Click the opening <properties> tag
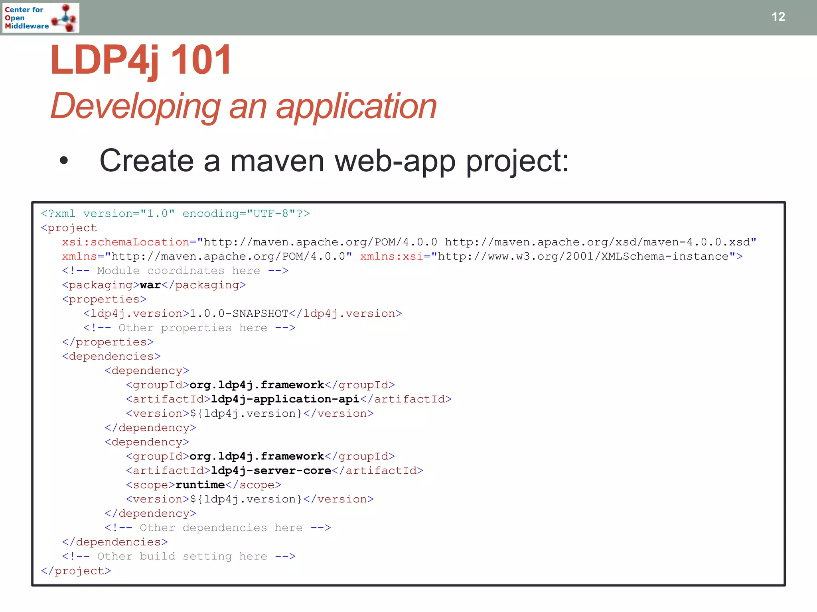This screenshot has width=817, height=612. tap(104, 300)
